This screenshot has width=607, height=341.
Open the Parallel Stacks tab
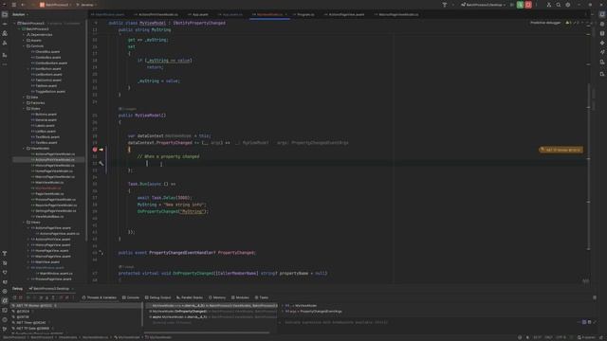[x=190, y=297]
